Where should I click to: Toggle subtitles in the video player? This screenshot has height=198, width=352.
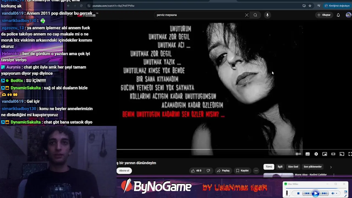[x=308, y=154]
